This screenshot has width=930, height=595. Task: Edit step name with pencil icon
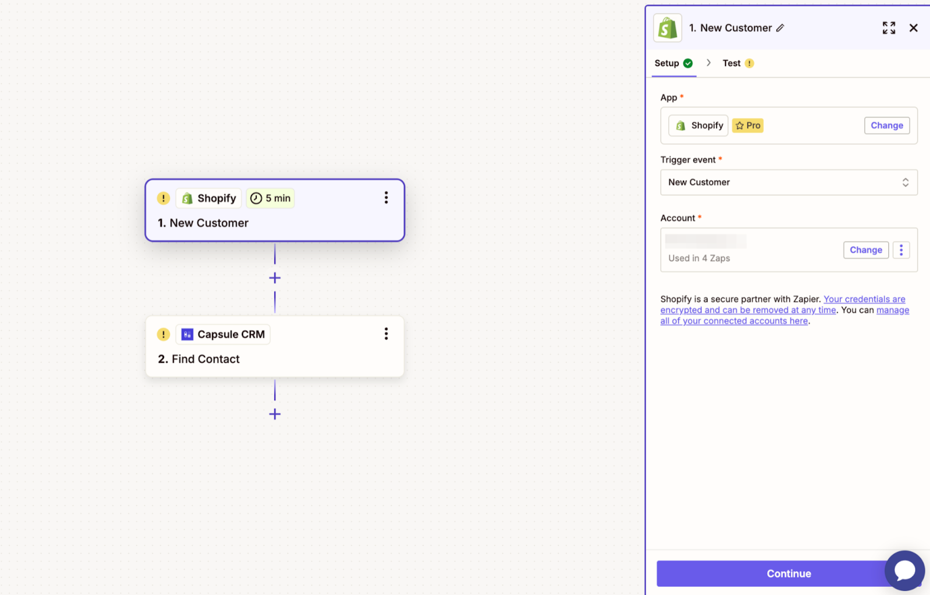pyautogui.click(x=780, y=28)
